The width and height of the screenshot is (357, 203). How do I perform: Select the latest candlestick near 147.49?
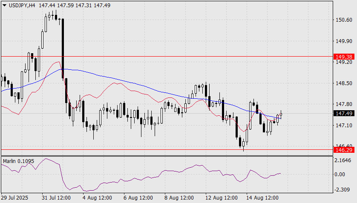281,114
